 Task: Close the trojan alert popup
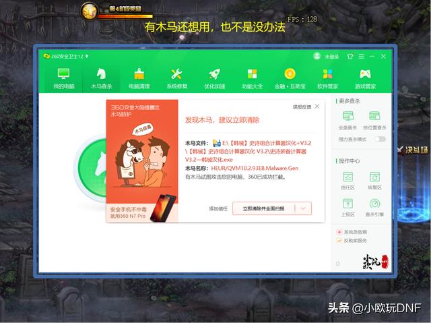[317, 106]
